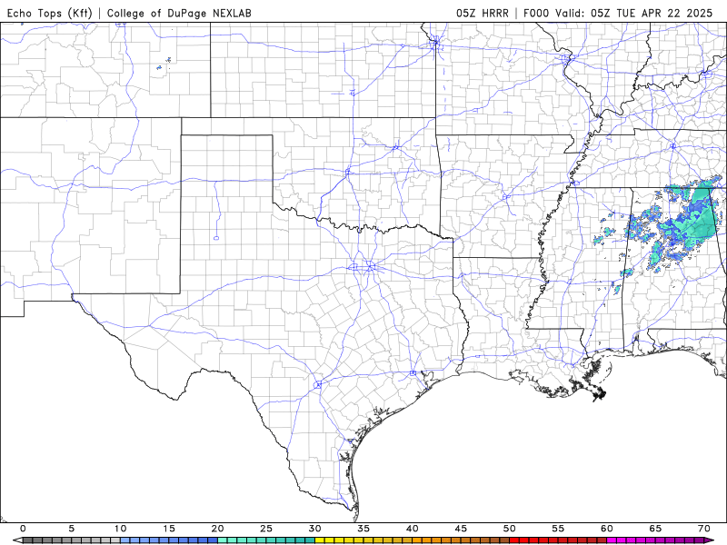Click the colorbar label '35'
The image size is (727, 545).
click(x=363, y=529)
